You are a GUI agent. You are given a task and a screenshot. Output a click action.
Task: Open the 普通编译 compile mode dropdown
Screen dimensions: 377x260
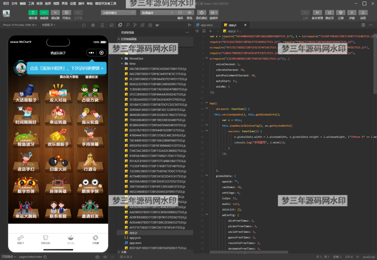(158, 13)
